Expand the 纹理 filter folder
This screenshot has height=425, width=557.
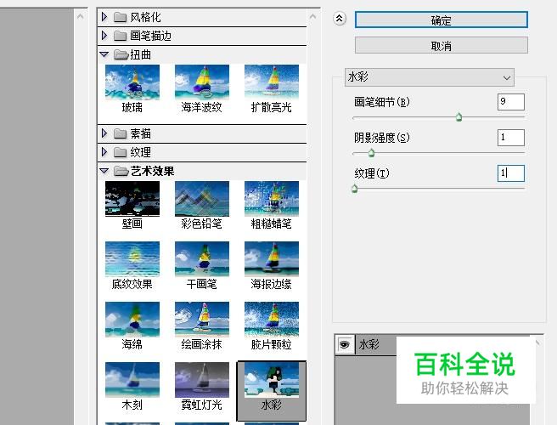coord(104,152)
